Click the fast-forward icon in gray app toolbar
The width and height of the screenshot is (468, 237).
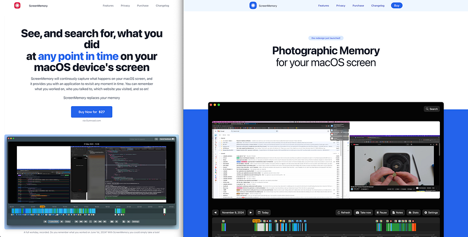point(100,222)
